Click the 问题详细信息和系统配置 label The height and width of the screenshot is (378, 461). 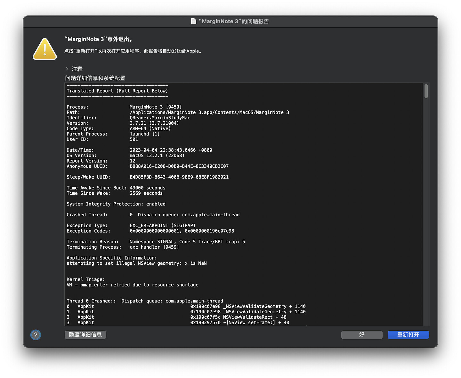[95, 78]
